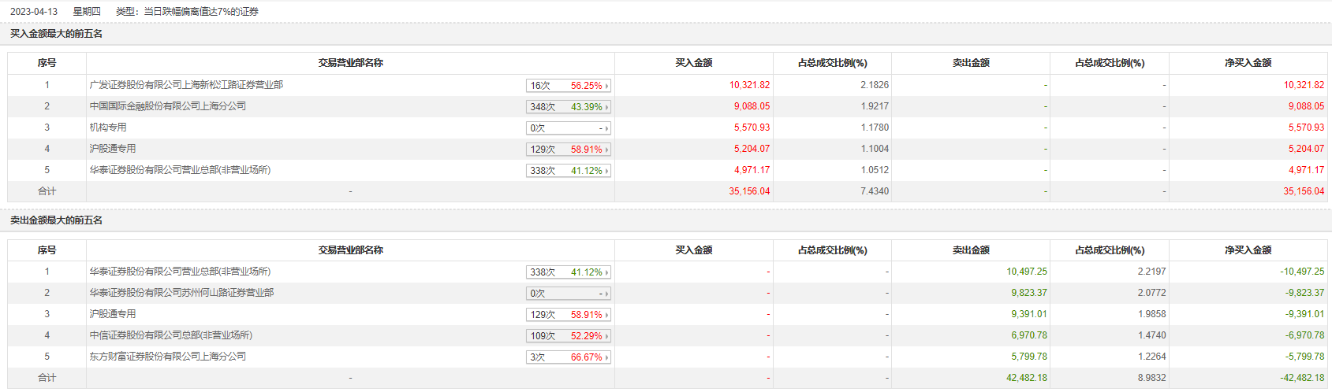Open 广发证券上海新松江路证券营业部 link
Screen dimensions: 1332x392
pos(186,85)
